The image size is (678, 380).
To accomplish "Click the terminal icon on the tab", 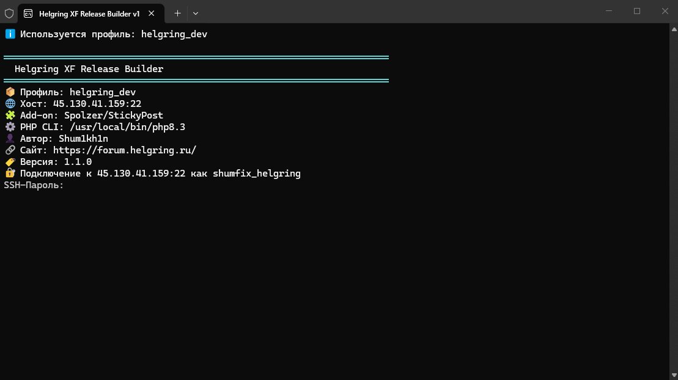I will click(x=28, y=13).
